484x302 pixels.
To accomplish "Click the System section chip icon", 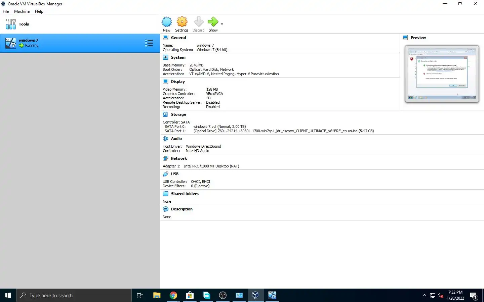I will [166, 57].
